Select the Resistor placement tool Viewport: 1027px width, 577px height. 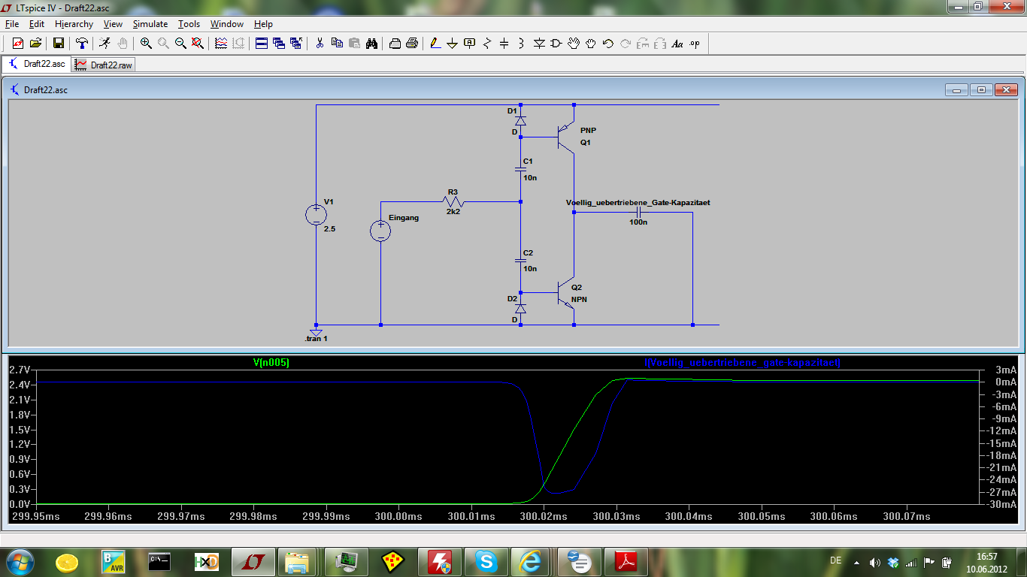pyautogui.click(x=486, y=44)
